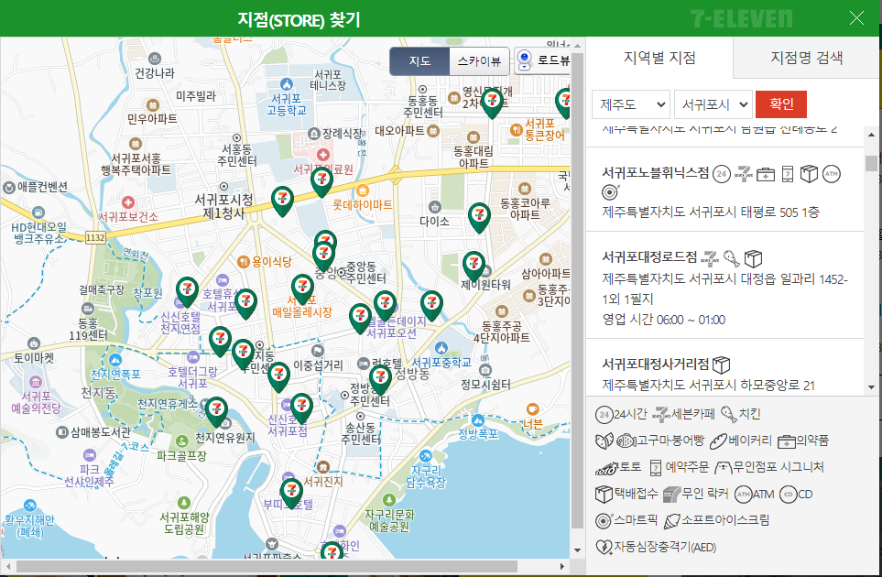
Task: Click the 24-hour icon for 서귀포노블휘닉스점
Action: click(722, 174)
